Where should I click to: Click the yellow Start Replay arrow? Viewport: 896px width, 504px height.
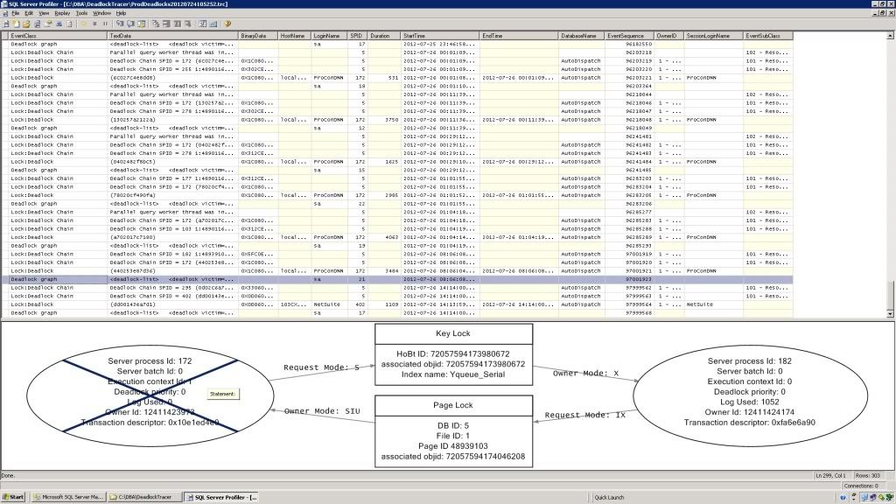[x=83, y=24]
